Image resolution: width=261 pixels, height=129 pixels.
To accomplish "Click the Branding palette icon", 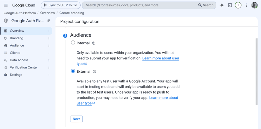I will point(6,38).
